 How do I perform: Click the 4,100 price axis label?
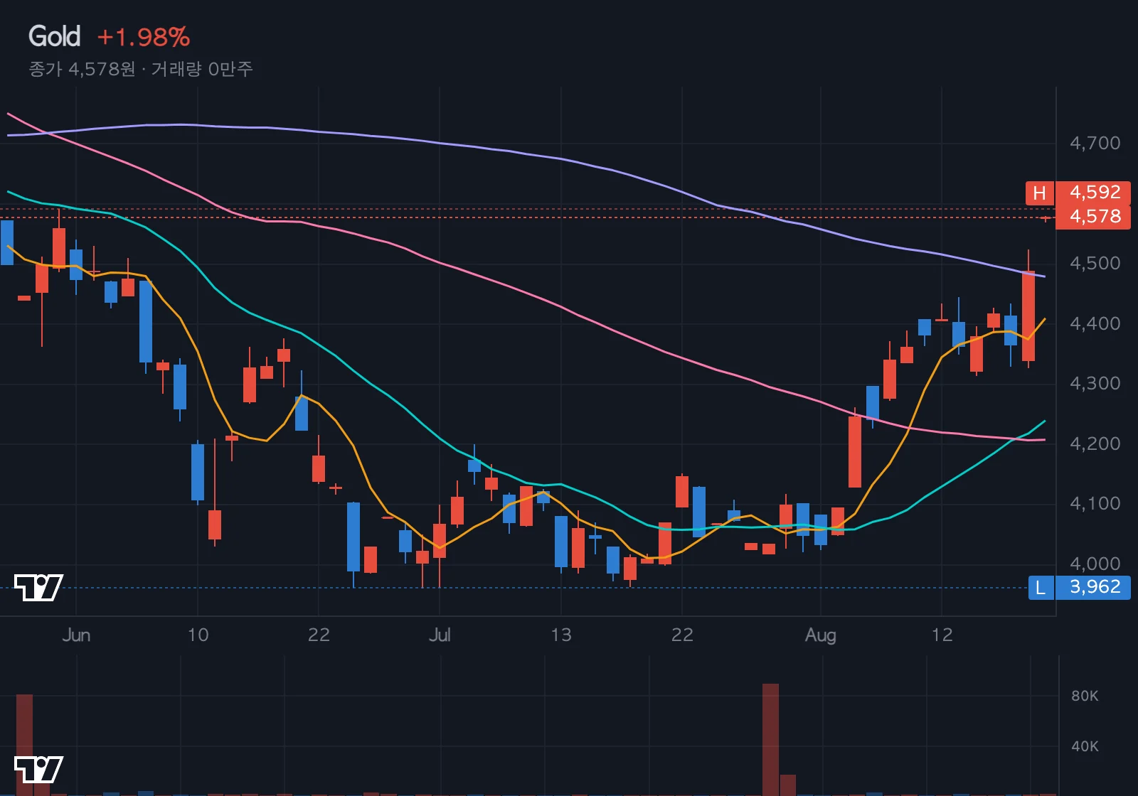click(x=1095, y=504)
